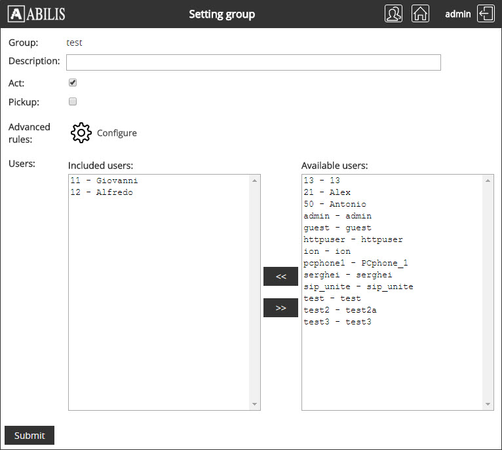Choose pcphone1 - PCphone_1 from Available users

tap(356, 263)
